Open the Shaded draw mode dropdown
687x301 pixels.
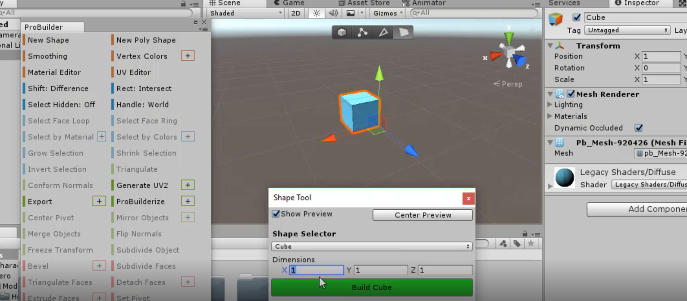click(246, 13)
